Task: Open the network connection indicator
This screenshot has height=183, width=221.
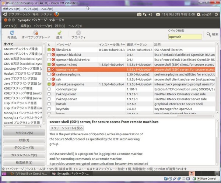Action: point(145,14)
